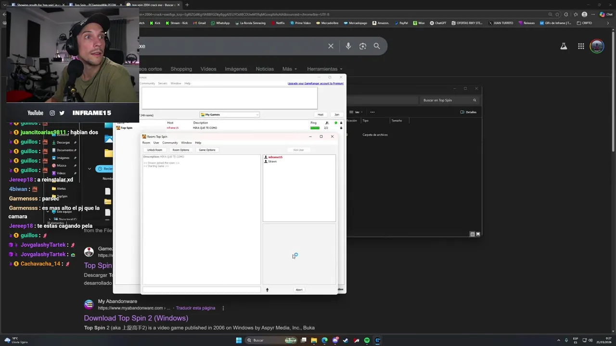Viewport: 616px width, 346px height.
Task: Click the Room Options button
Action: point(181,150)
